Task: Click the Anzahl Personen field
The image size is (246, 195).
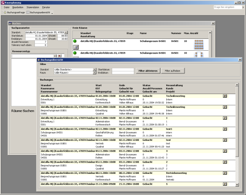Action: click(41, 42)
